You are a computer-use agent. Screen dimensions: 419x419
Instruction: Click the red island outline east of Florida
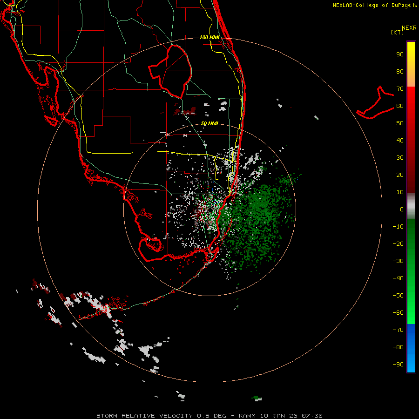pyautogui.click(x=375, y=102)
